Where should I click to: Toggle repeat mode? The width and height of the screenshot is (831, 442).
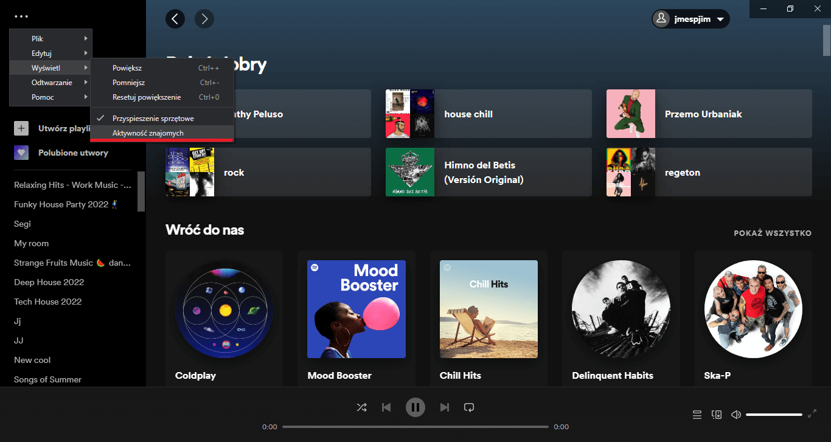[469, 407]
